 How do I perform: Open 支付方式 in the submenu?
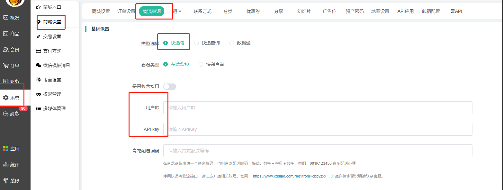52,51
